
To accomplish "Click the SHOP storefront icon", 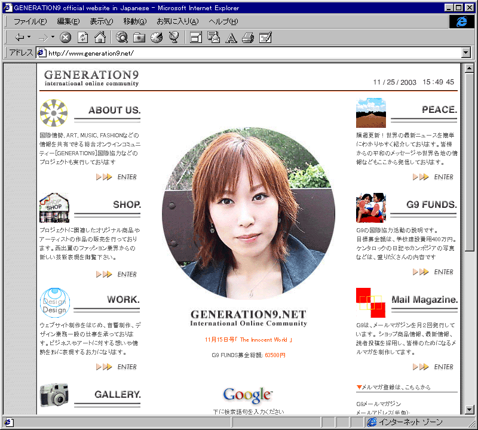I will coord(54,208).
